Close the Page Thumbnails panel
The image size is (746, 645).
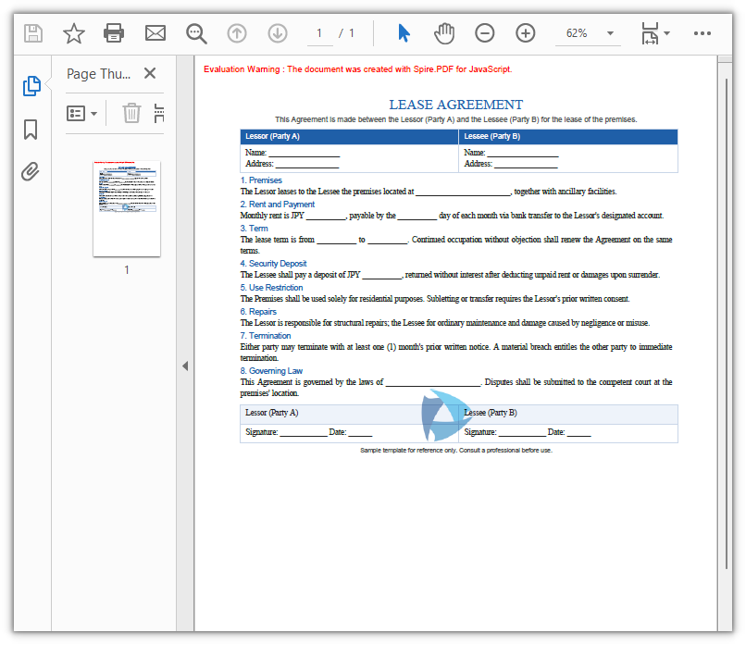tap(150, 73)
